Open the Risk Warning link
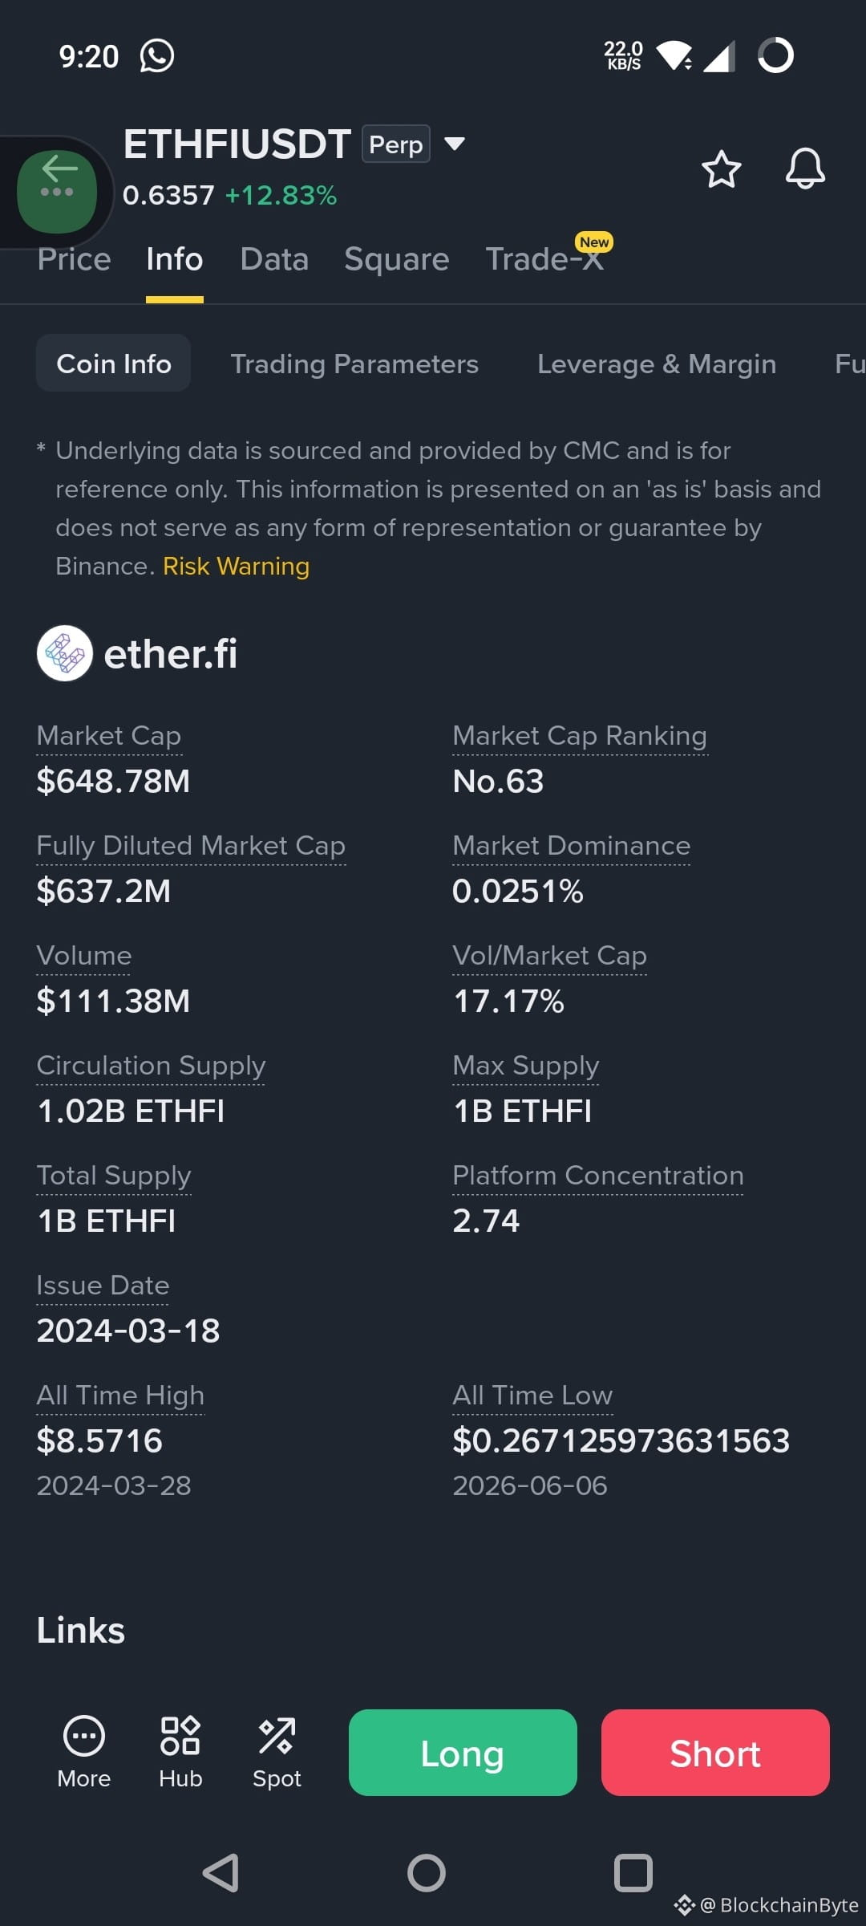This screenshot has height=1926, width=866. tap(236, 567)
